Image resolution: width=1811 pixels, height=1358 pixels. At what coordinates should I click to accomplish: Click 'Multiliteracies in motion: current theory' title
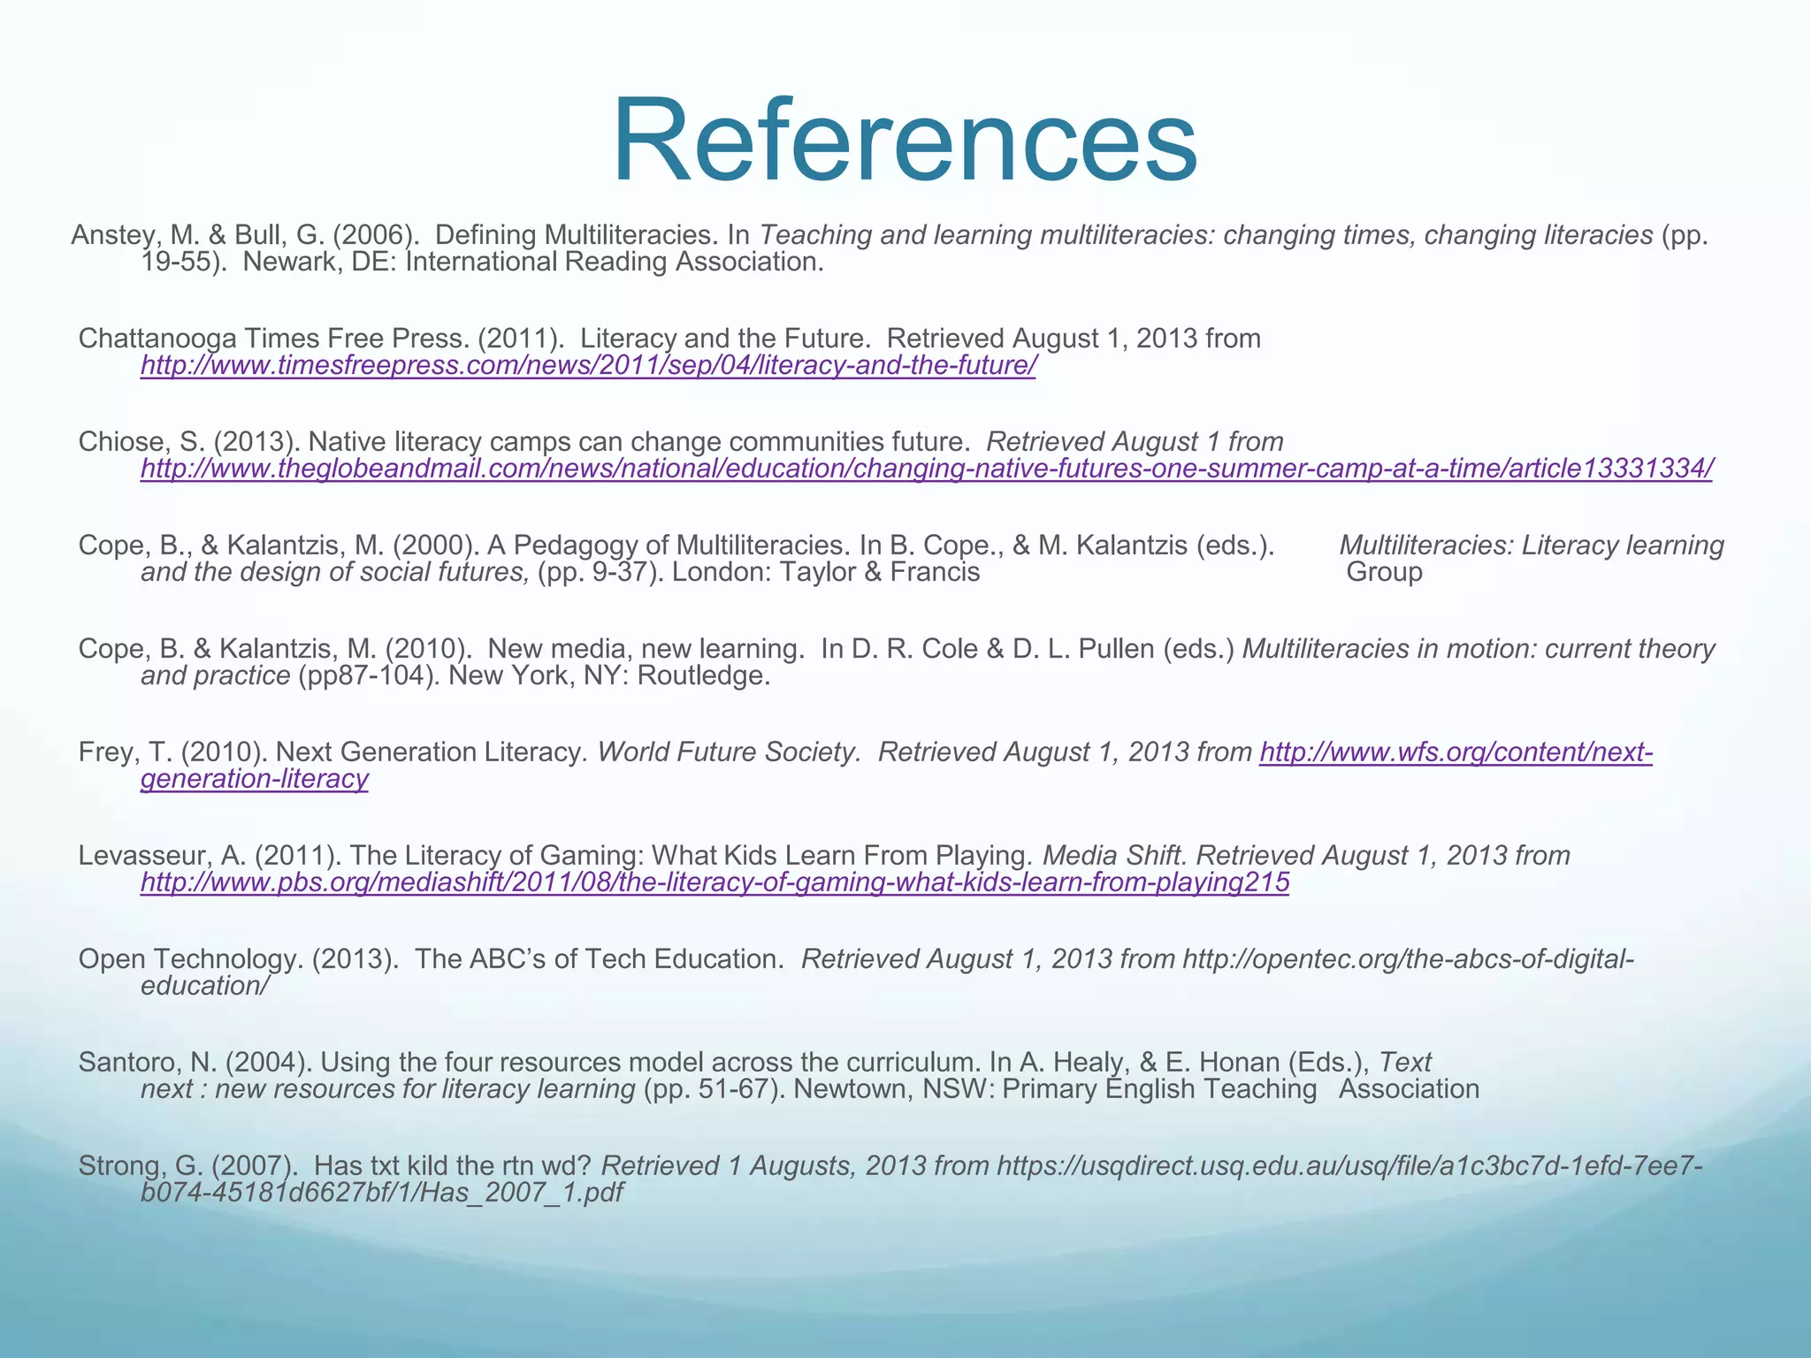(x=1479, y=649)
